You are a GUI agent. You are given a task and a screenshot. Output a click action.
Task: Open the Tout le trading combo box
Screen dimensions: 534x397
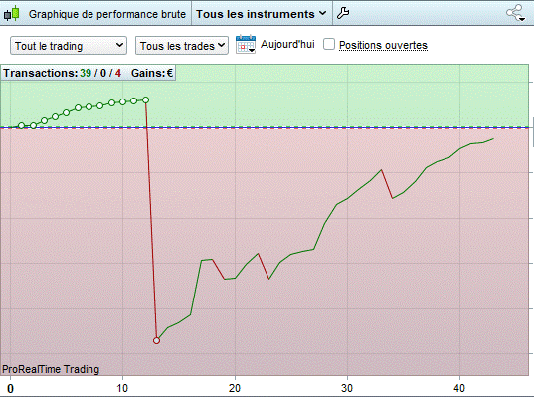click(69, 46)
